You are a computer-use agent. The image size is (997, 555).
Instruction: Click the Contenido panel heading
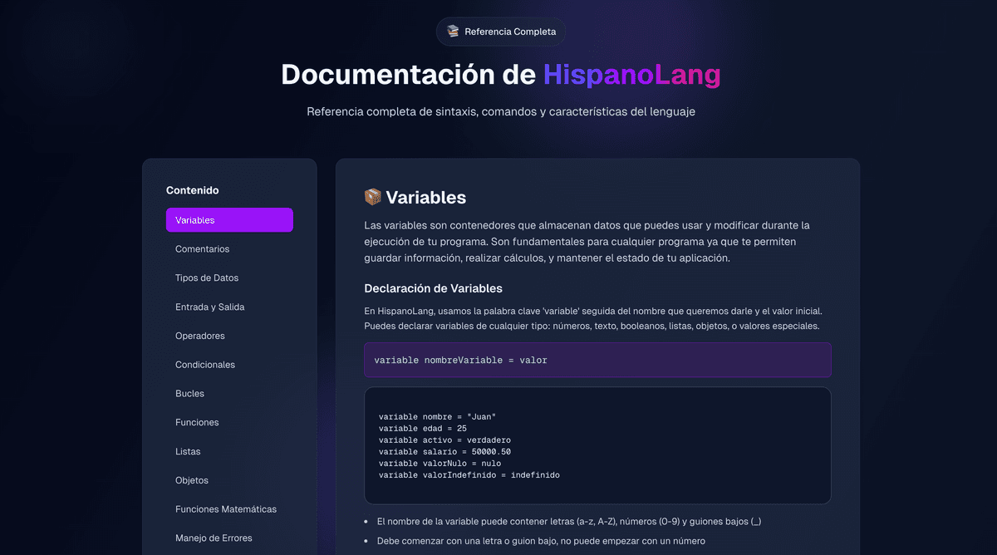point(192,190)
